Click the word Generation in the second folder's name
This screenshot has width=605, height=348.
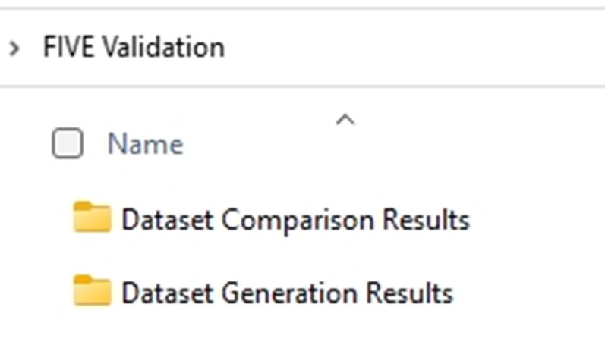click(x=289, y=293)
